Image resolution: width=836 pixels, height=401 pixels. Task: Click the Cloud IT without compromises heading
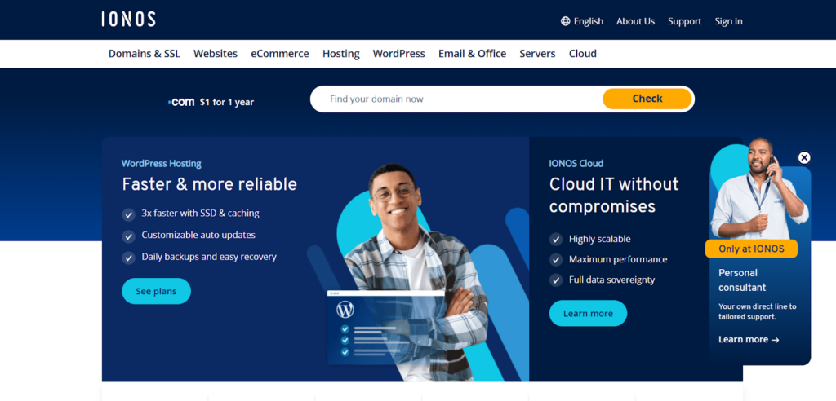[x=614, y=195]
